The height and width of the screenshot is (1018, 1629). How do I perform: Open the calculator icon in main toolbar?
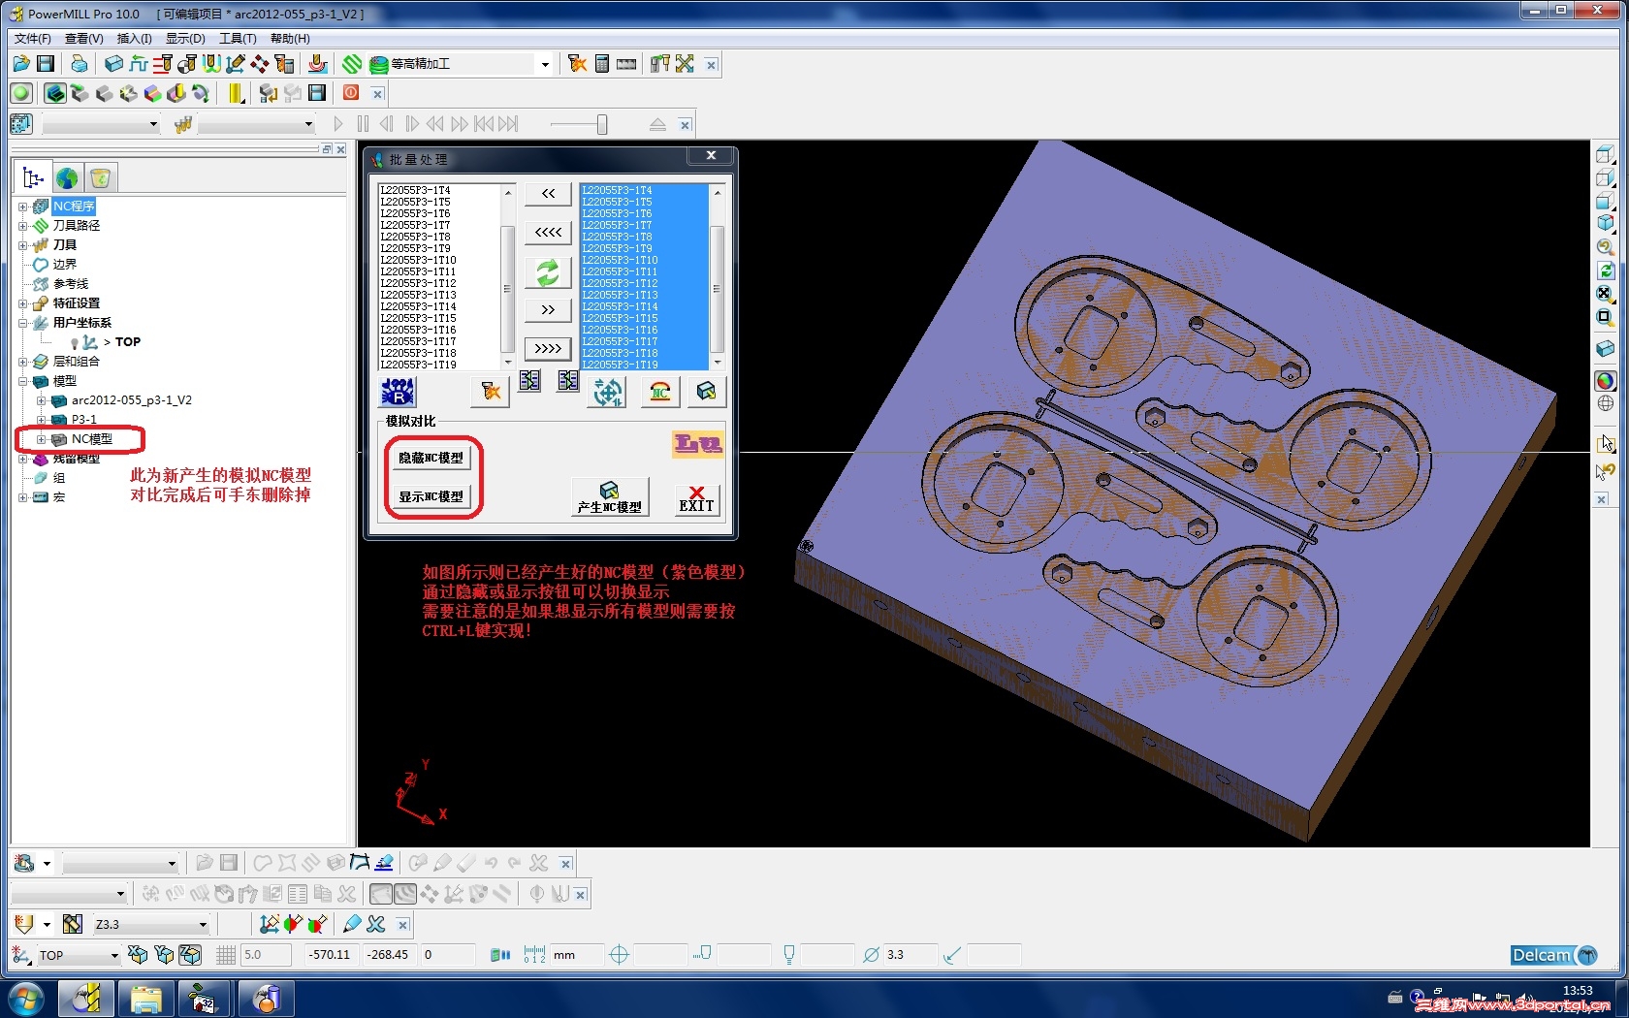pos(602,64)
